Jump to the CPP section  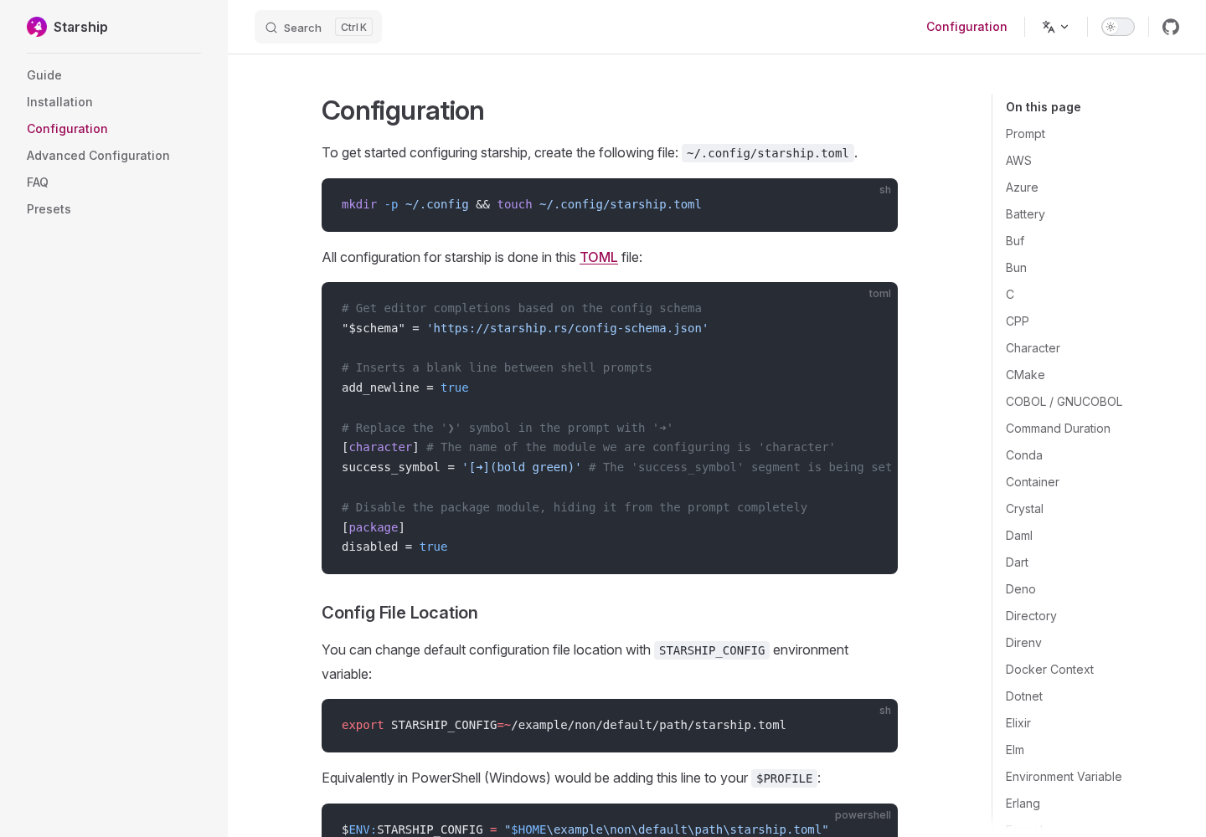[1018, 321]
